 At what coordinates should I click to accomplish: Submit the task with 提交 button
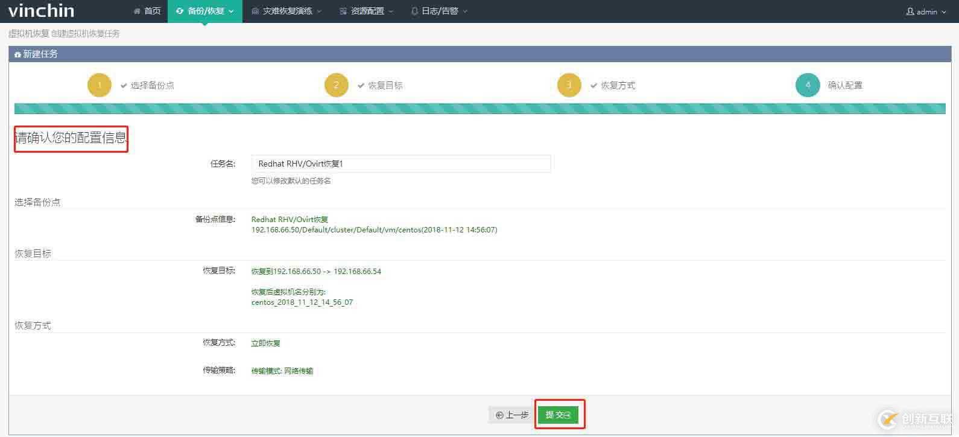558,415
